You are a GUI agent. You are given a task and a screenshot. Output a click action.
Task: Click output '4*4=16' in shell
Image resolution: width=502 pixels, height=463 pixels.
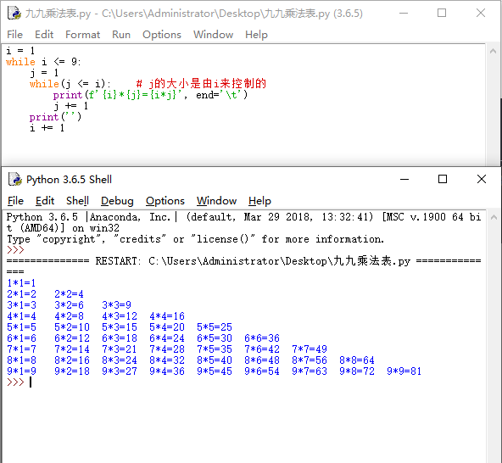[167, 316]
